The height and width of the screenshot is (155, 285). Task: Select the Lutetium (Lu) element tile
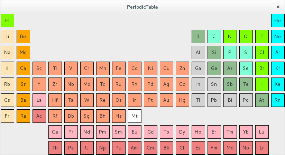[262, 132]
